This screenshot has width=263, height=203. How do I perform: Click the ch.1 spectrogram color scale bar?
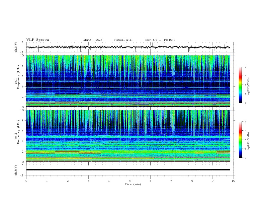pyautogui.click(x=240, y=85)
